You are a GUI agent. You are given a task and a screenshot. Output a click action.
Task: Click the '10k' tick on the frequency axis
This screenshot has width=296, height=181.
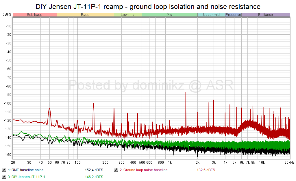(x=262, y=163)
